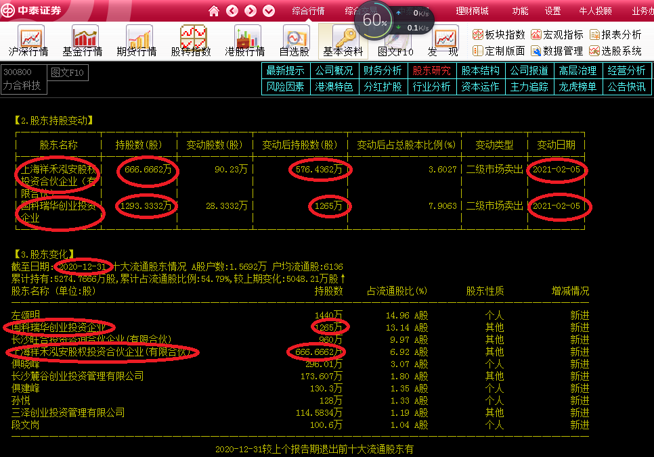Open 沪深行情 toolbar icon
The height and width of the screenshot is (457, 654).
(x=28, y=41)
